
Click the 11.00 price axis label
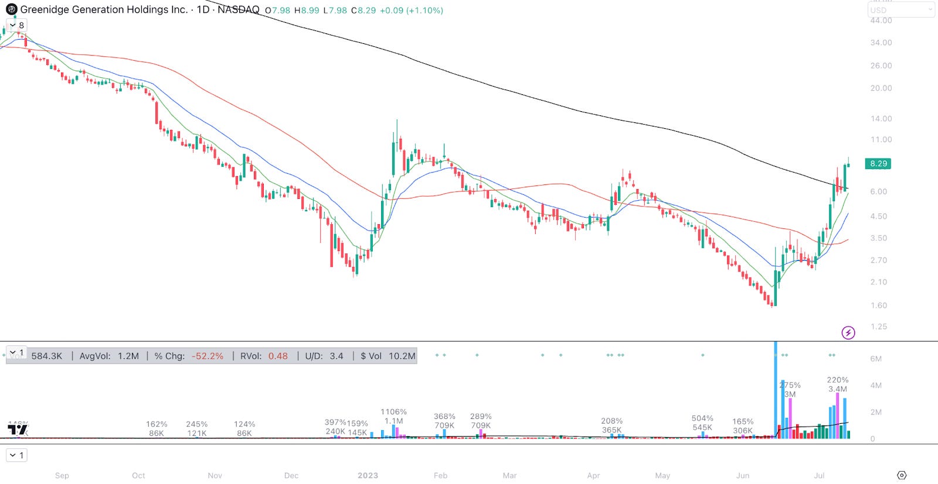pos(881,140)
